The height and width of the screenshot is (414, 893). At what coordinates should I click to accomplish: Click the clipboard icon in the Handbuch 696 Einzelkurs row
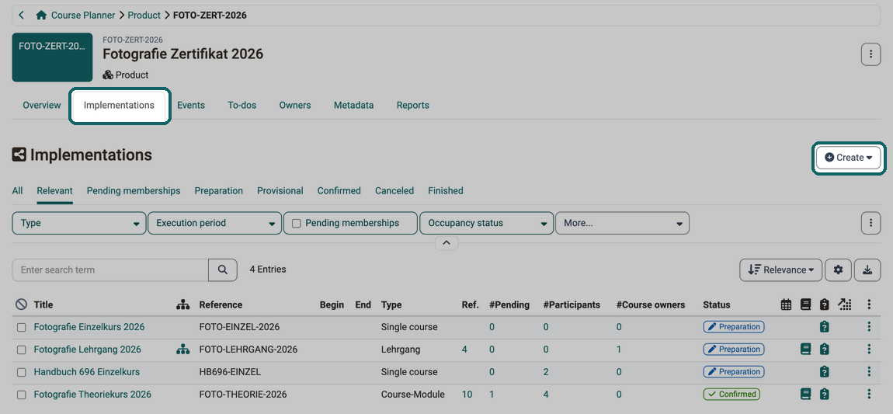point(824,372)
